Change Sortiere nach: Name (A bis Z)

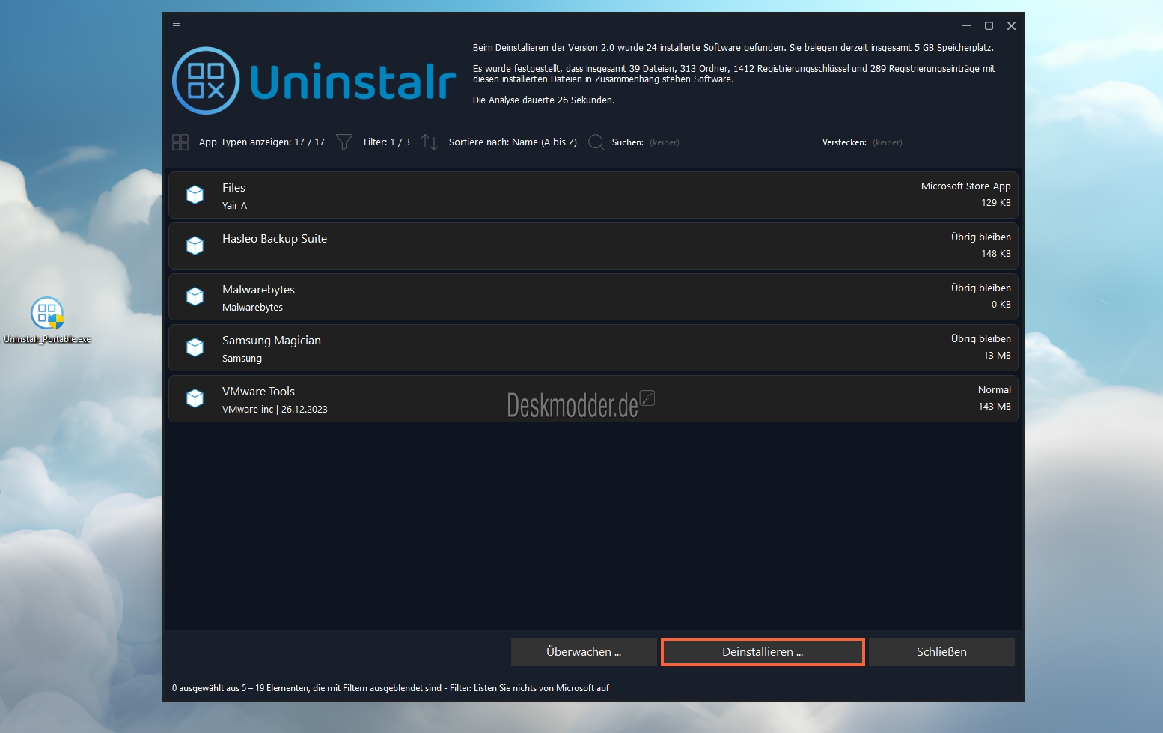coord(513,142)
